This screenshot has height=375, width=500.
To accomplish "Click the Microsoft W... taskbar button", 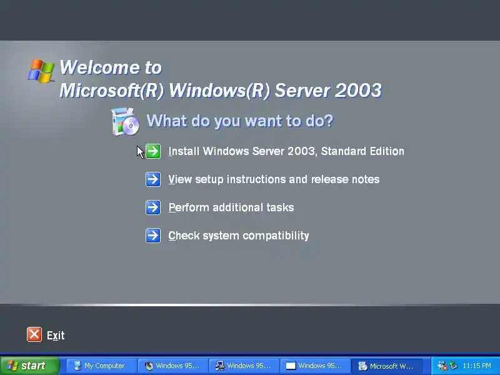I will point(387,366).
